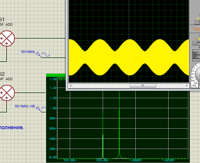Click the 1.0000M frequency axis label
Image resolution: width=200 pixels, height=163 pixels.
tap(135, 160)
